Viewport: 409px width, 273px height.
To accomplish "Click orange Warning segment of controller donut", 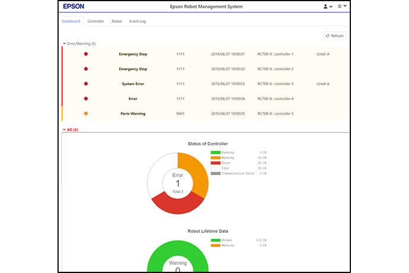I will [x=197, y=173].
